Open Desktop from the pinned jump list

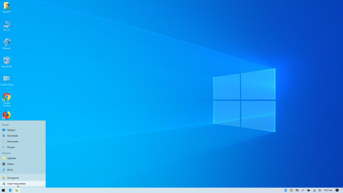(23, 130)
